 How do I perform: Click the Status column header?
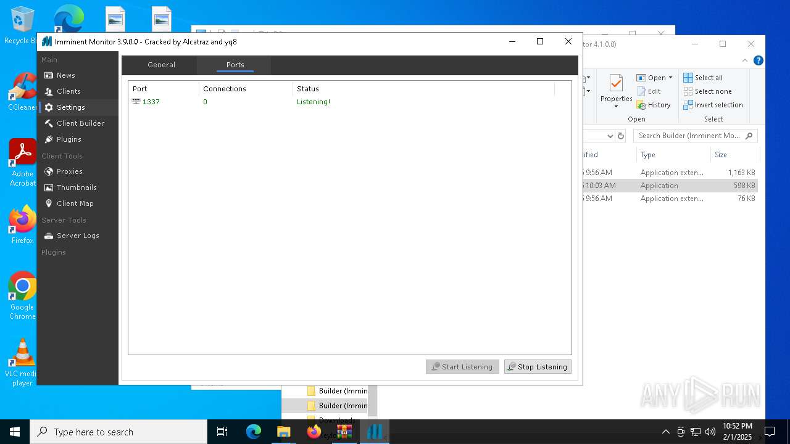(423, 89)
